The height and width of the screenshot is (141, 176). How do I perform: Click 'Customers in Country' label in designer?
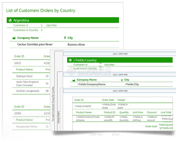click(x=85, y=69)
